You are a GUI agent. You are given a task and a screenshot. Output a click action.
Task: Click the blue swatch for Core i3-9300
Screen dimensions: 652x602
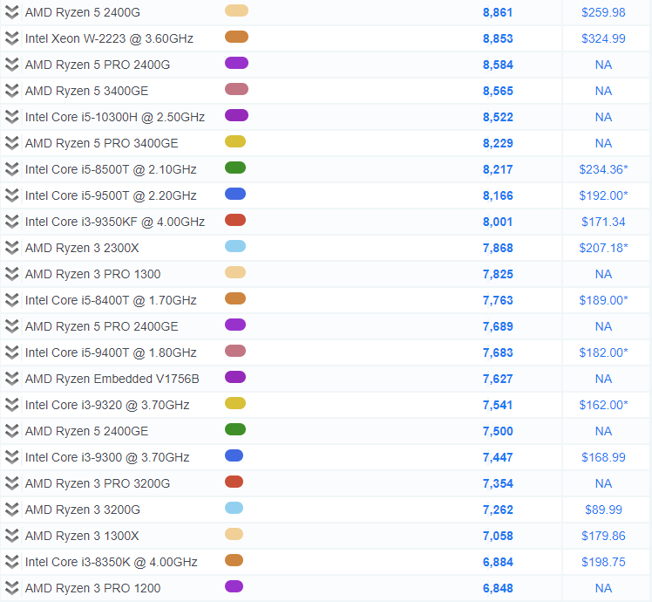234,455
